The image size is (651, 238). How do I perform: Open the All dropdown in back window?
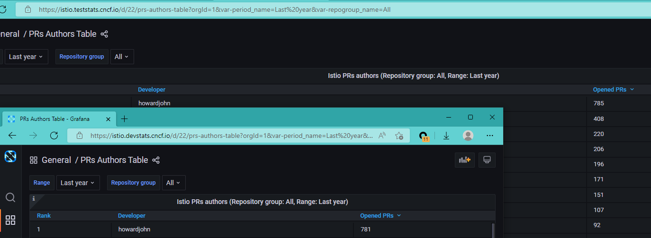pos(122,57)
